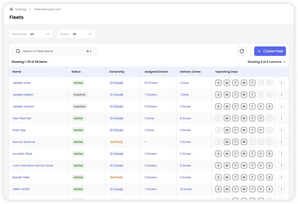View 10 Drivers for Jeddah Area

click(151, 83)
